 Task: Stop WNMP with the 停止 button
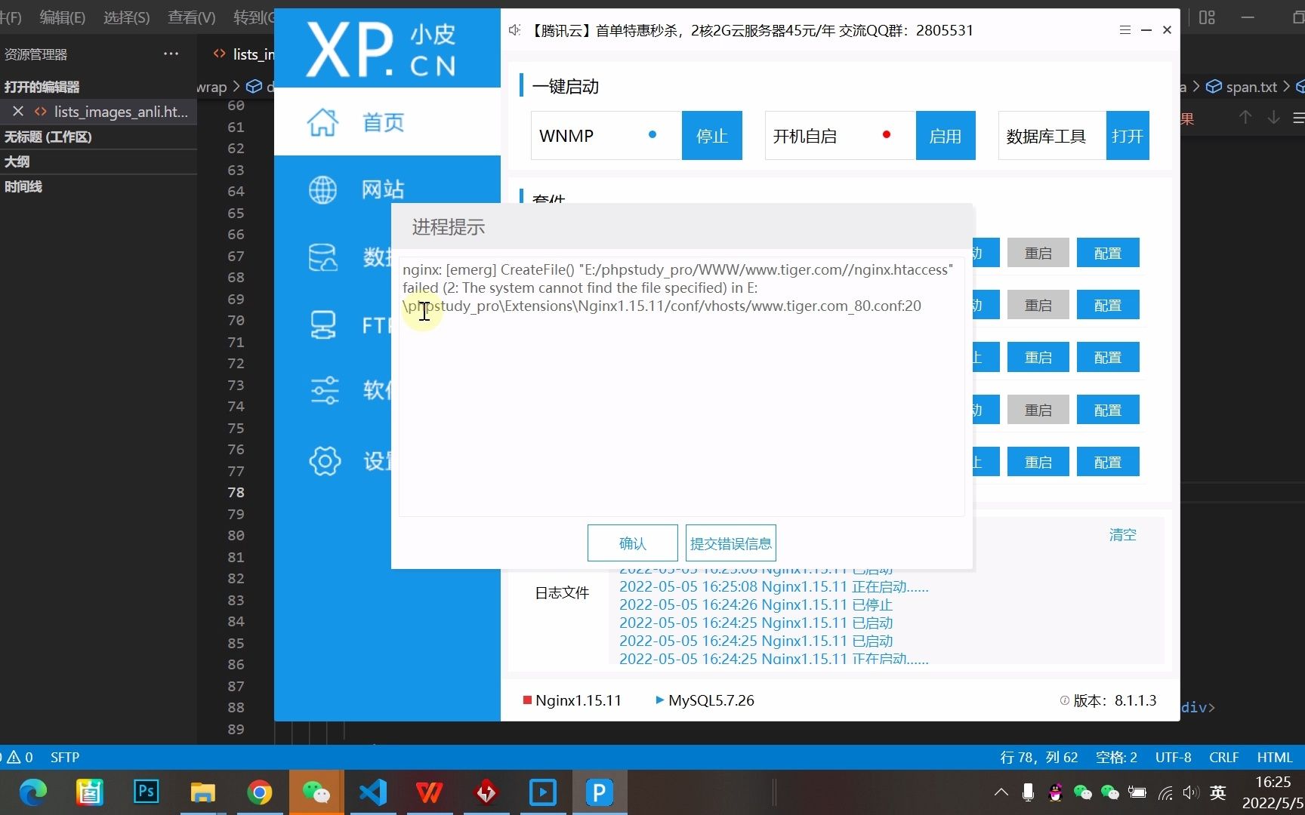coord(711,136)
